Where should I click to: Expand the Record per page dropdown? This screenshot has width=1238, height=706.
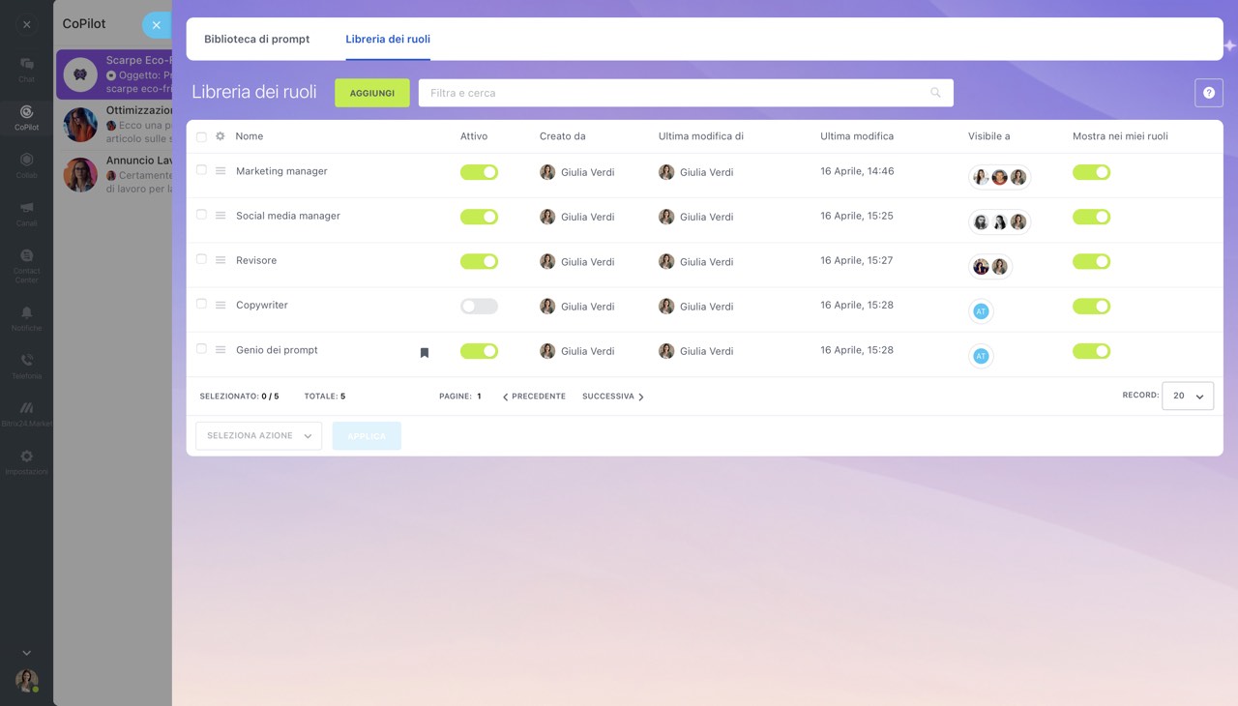coord(1187,396)
